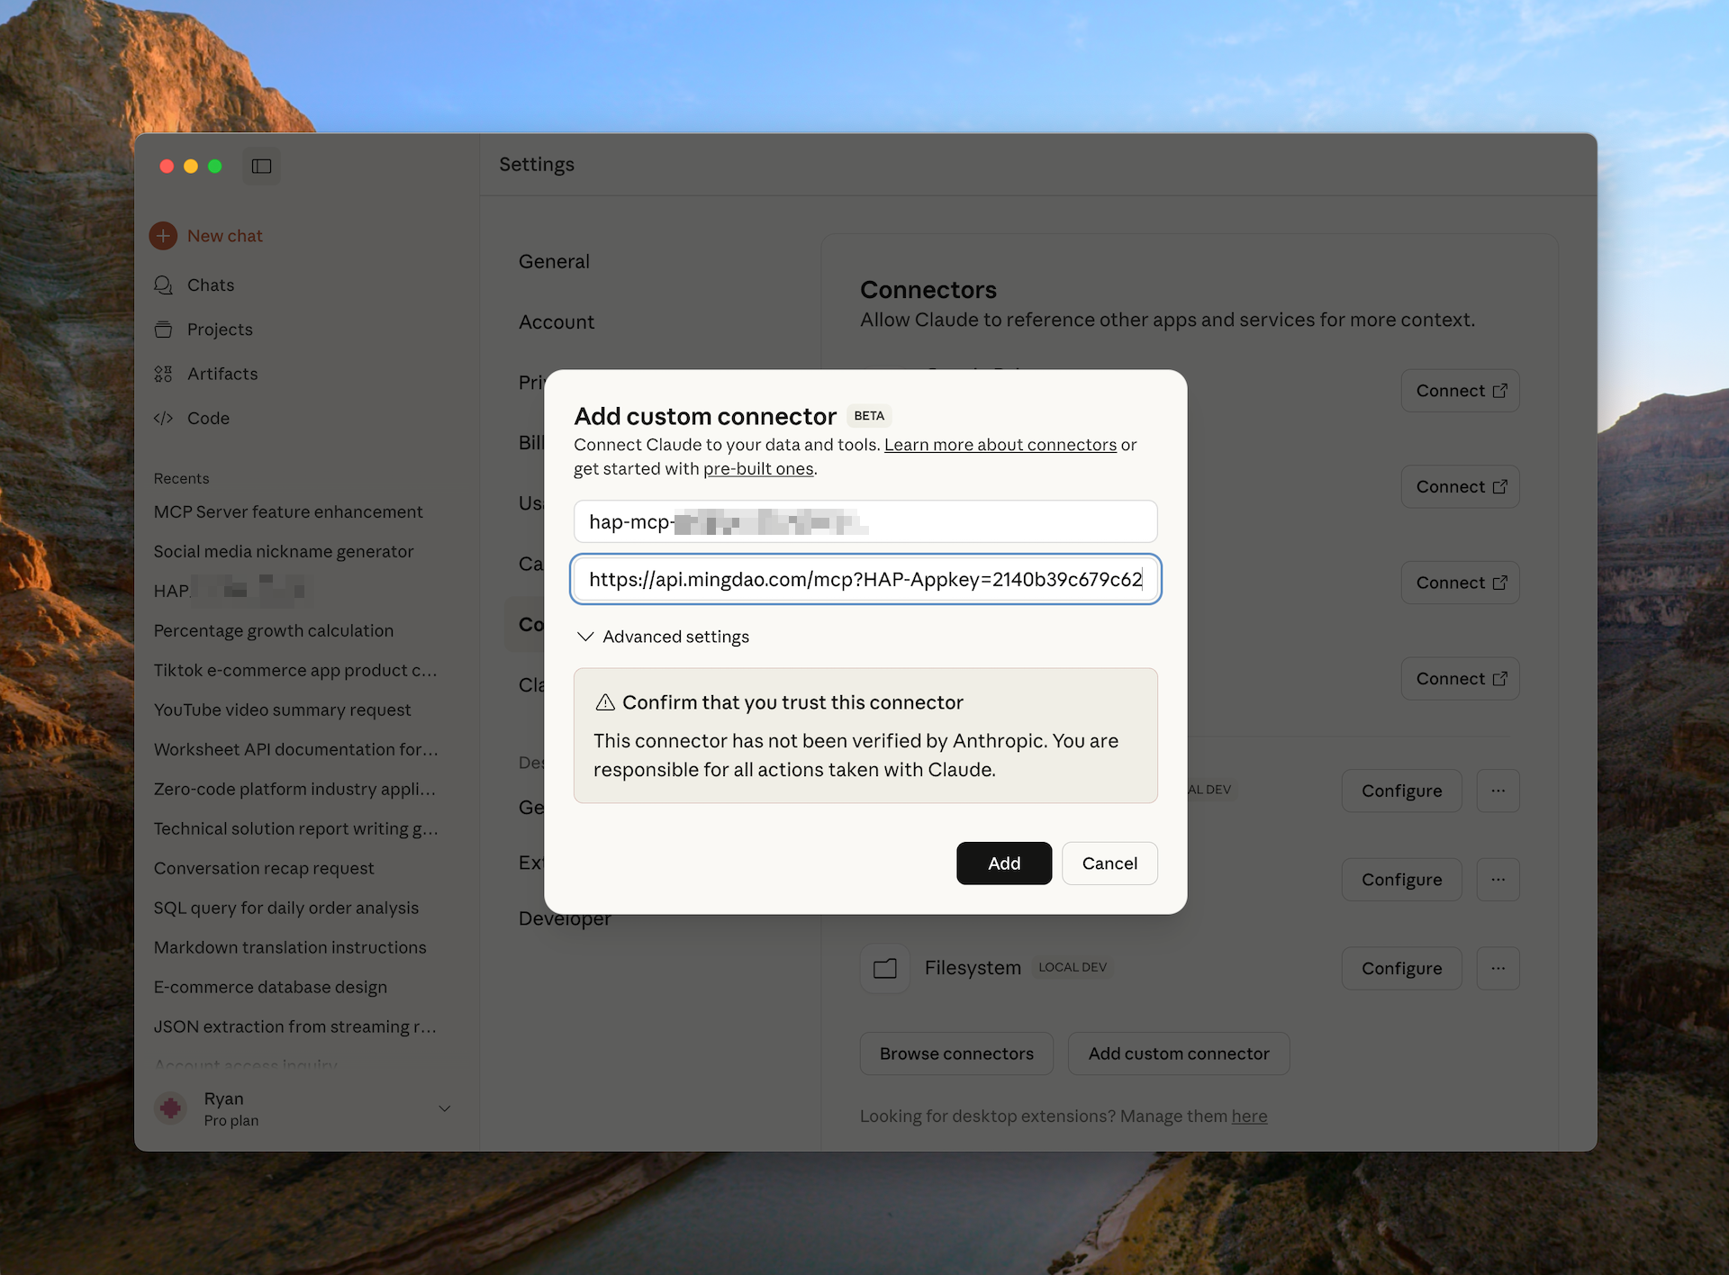Select the General settings tab
The image size is (1729, 1275).
554,261
